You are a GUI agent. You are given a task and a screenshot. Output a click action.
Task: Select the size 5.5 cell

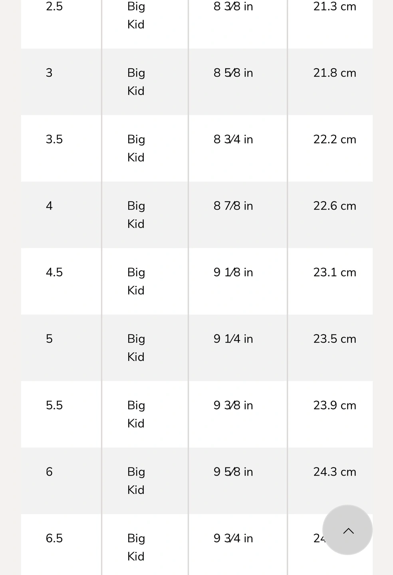click(x=54, y=405)
